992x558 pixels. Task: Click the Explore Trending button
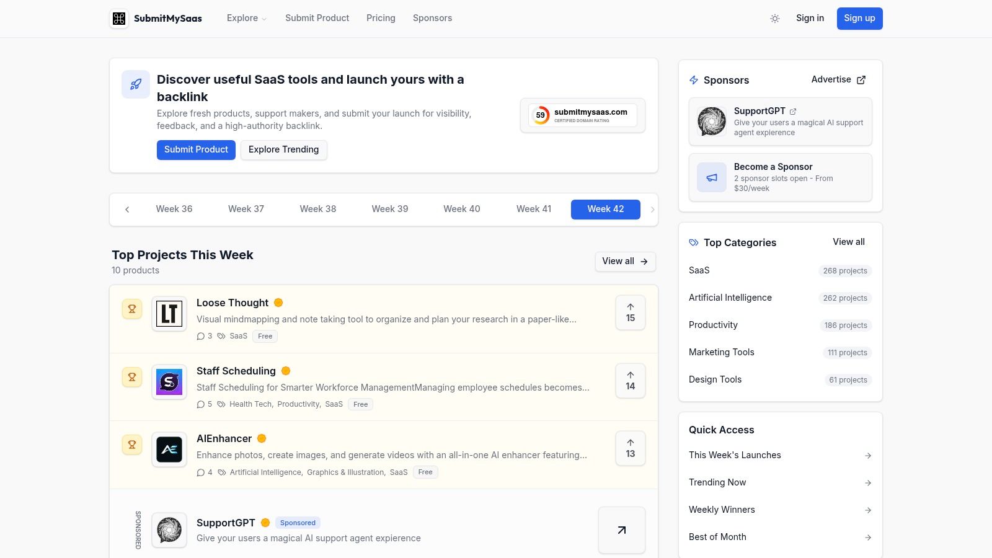click(284, 149)
